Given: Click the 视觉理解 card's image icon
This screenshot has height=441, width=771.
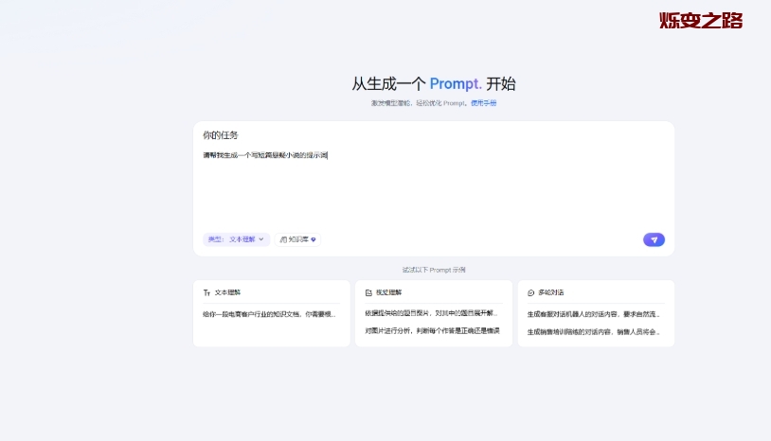Looking at the screenshot, I should 368,292.
